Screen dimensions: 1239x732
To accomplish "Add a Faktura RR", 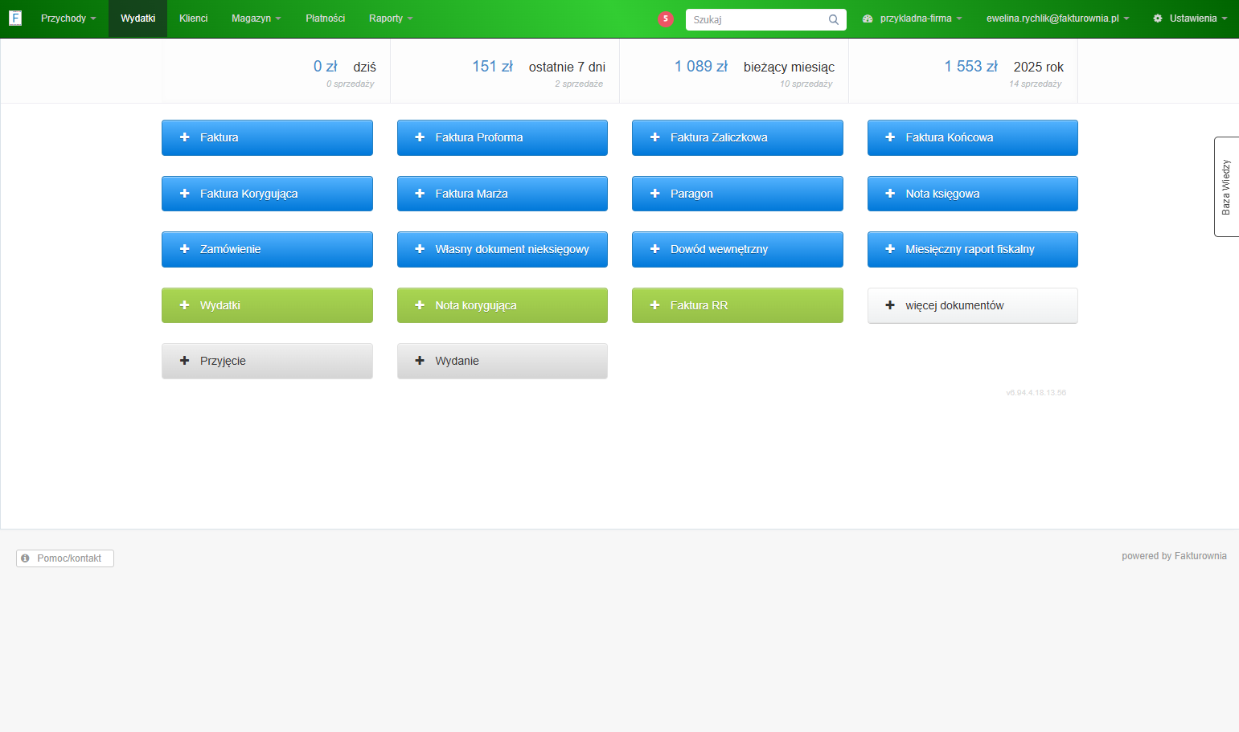I will [x=737, y=305].
